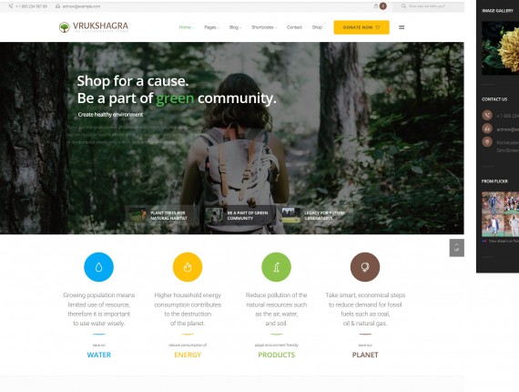519x392 pixels.
Task: Expand the Blog dropdown menu
Action: (235, 27)
